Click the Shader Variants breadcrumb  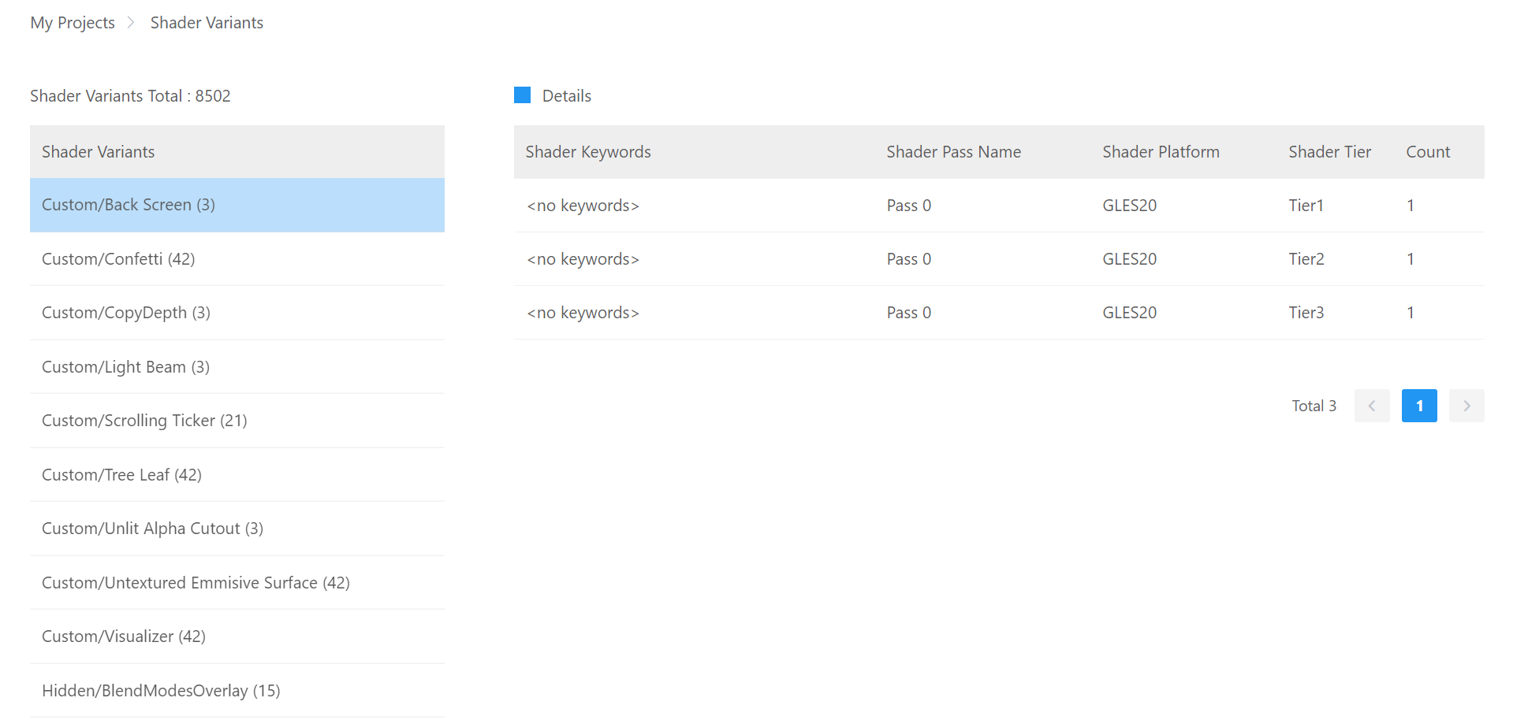[x=207, y=23]
